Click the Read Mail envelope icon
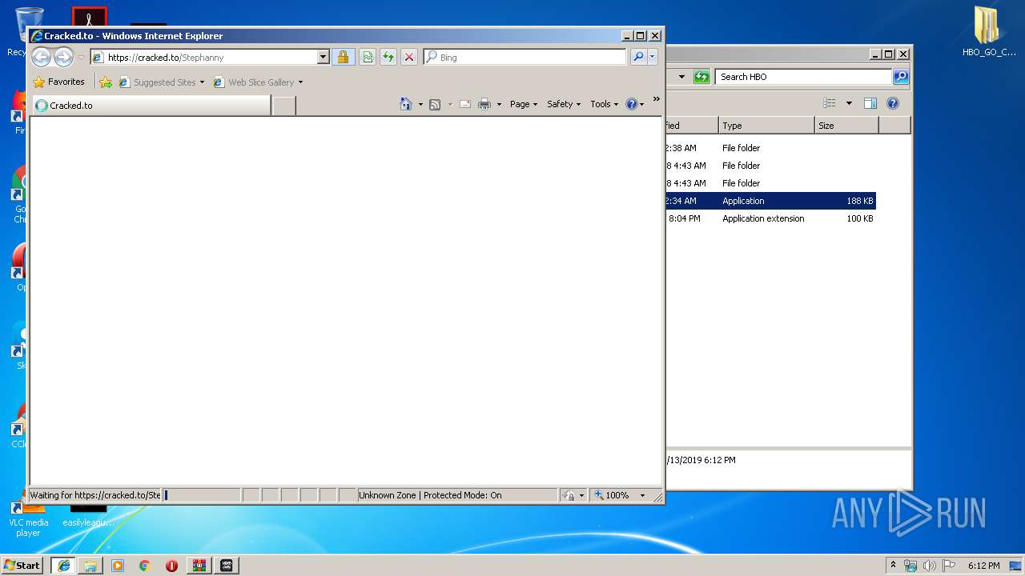The height and width of the screenshot is (576, 1025). [464, 104]
